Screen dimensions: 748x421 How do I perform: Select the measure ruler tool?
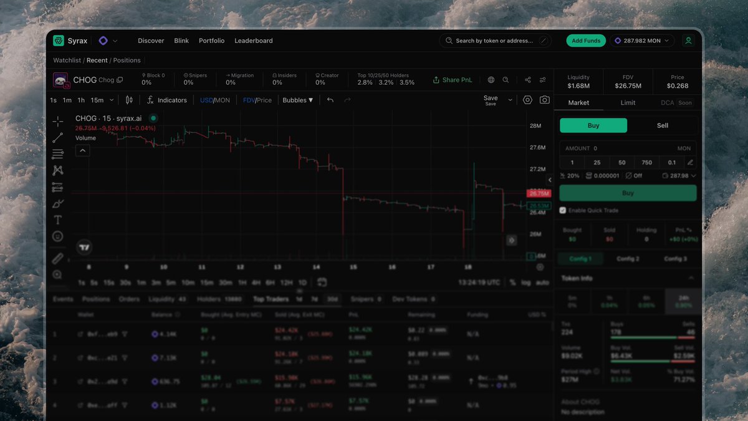pos(57,258)
